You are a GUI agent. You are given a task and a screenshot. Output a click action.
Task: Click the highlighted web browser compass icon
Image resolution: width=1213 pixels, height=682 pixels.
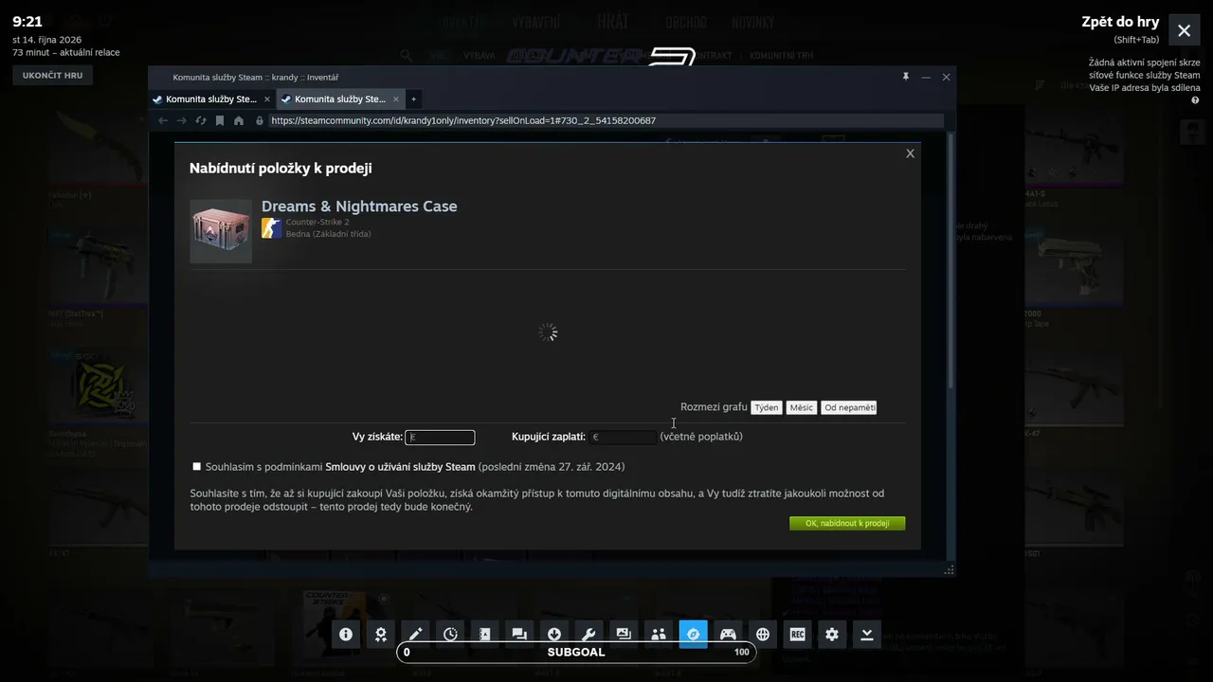pos(693,635)
